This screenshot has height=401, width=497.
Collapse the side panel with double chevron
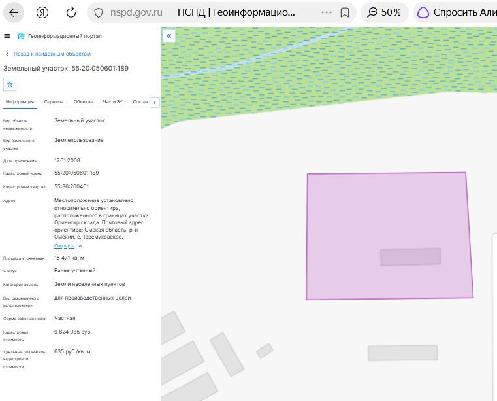[169, 36]
